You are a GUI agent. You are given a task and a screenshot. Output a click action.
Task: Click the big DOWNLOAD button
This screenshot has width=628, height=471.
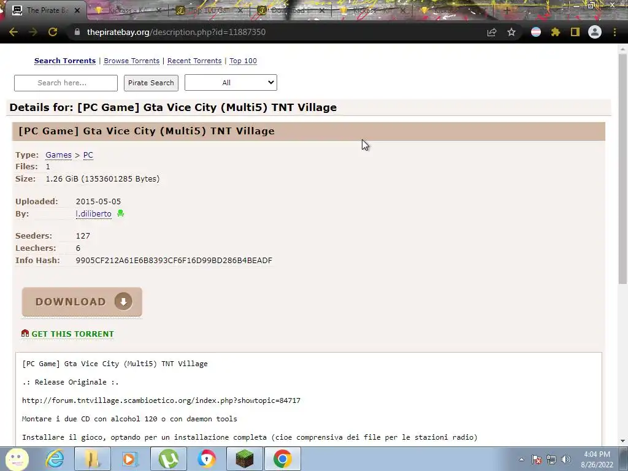point(82,302)
